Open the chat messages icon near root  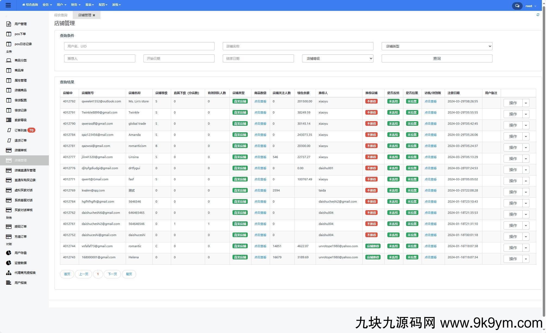[x=517, y=6]
